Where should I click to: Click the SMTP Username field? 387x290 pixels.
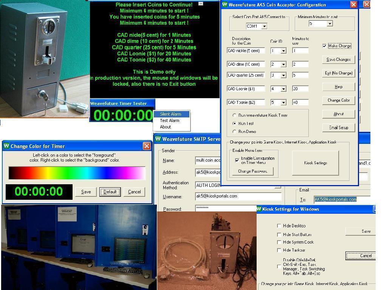238,196
